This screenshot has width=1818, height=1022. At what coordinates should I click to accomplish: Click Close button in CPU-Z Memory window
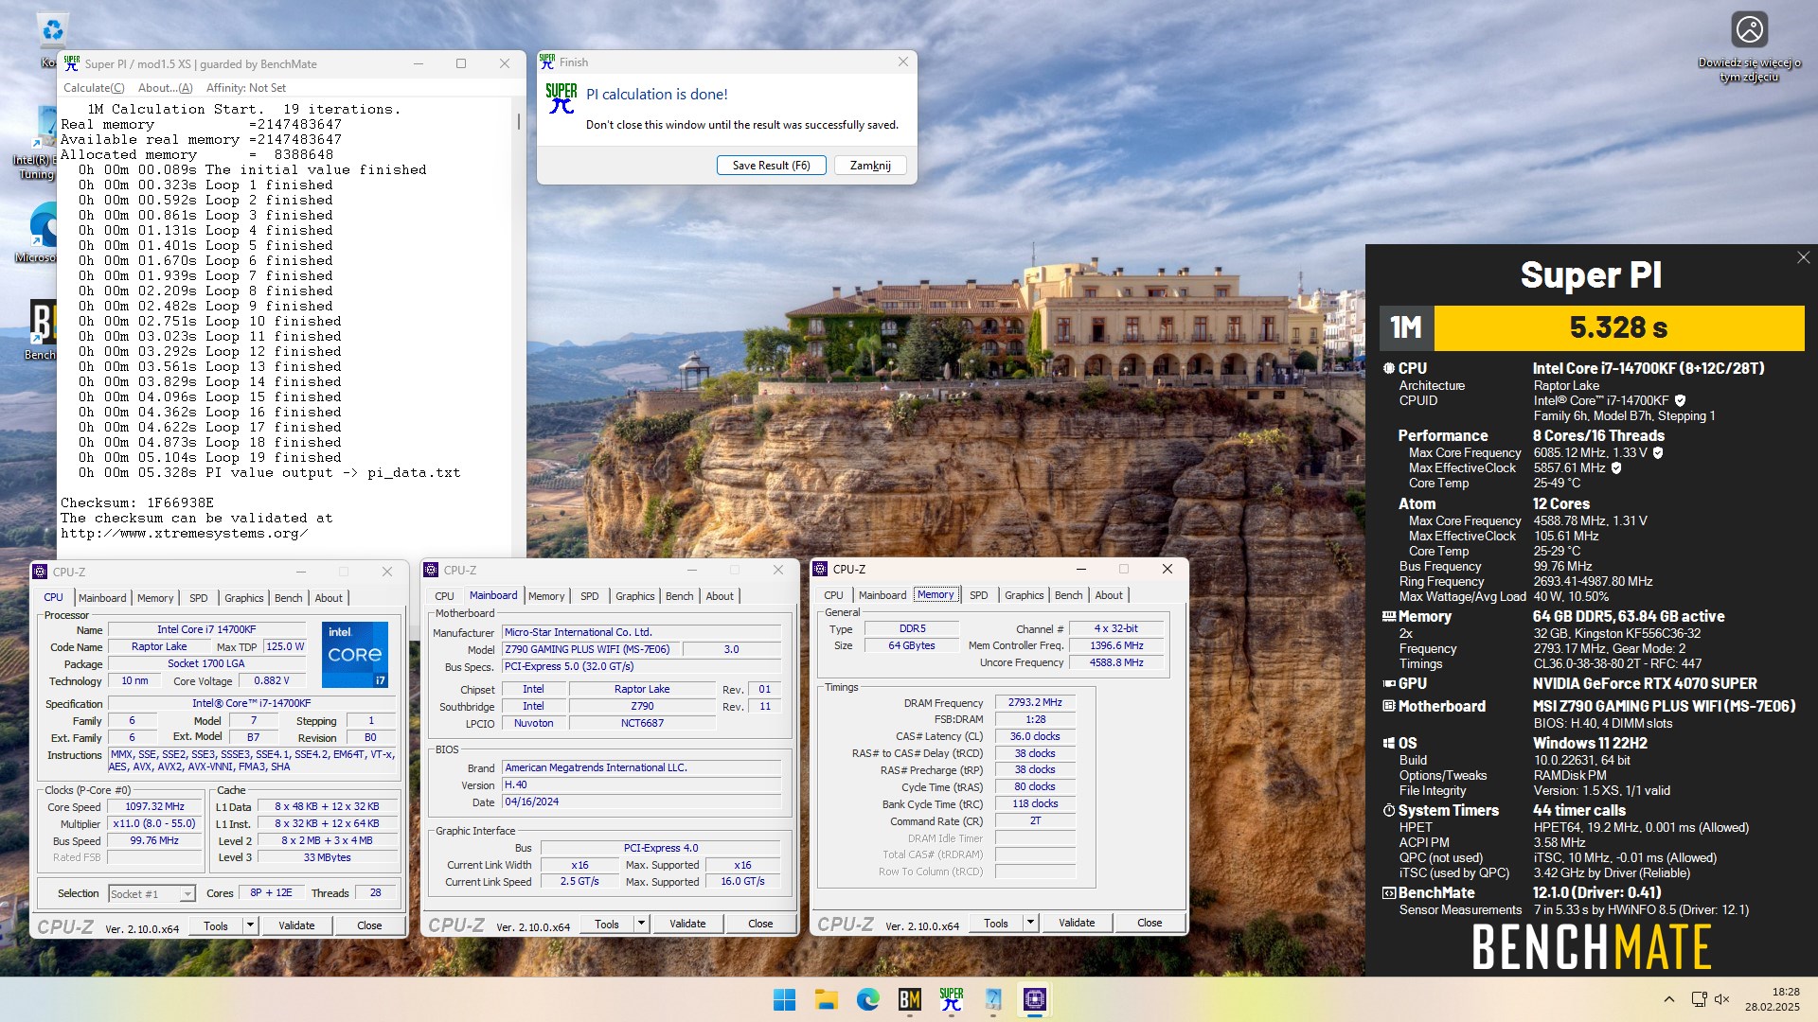pos(1150,923)
